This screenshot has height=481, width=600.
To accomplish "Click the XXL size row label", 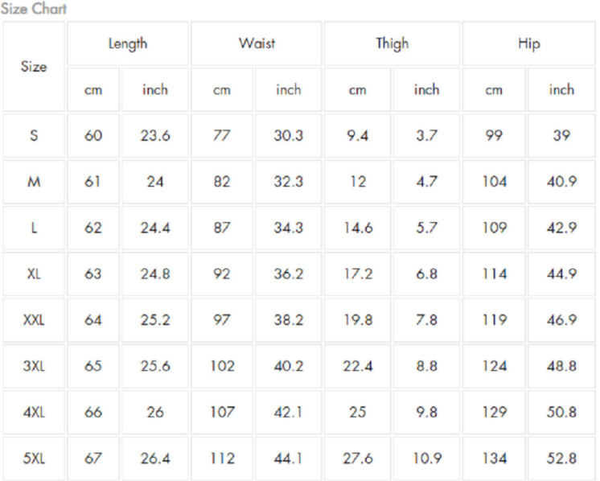I will tap(34, 320).
